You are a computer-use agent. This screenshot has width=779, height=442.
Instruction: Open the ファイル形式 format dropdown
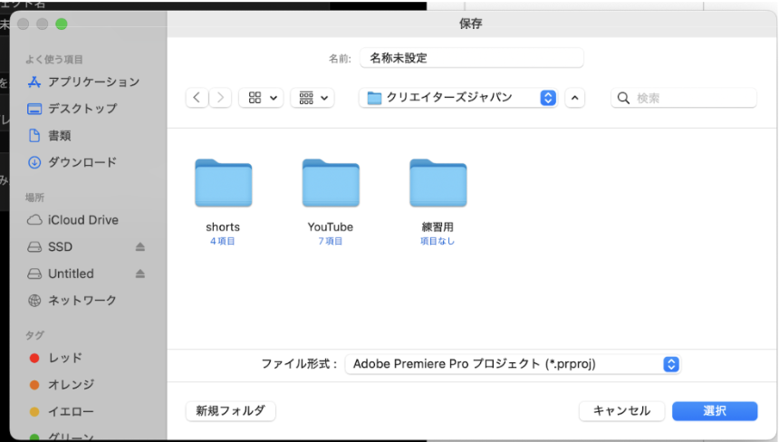click(512, 364)
